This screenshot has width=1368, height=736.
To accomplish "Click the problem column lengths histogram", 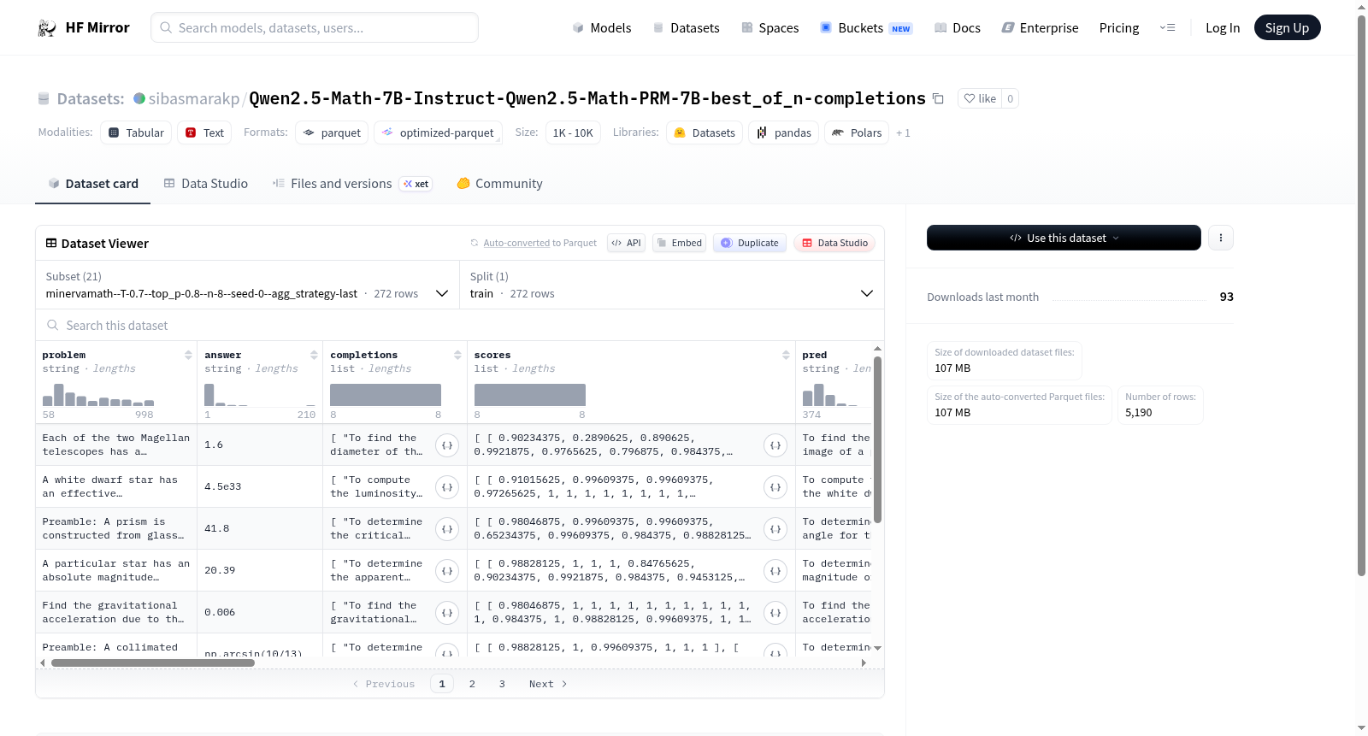I will pyautogui.click(x=98, y=395).
